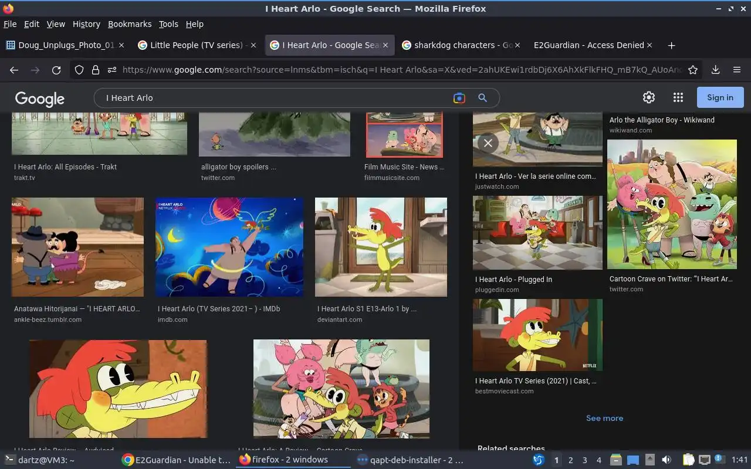Open the Edit menu
Screen dimensions: 751x469
[32, 24]
